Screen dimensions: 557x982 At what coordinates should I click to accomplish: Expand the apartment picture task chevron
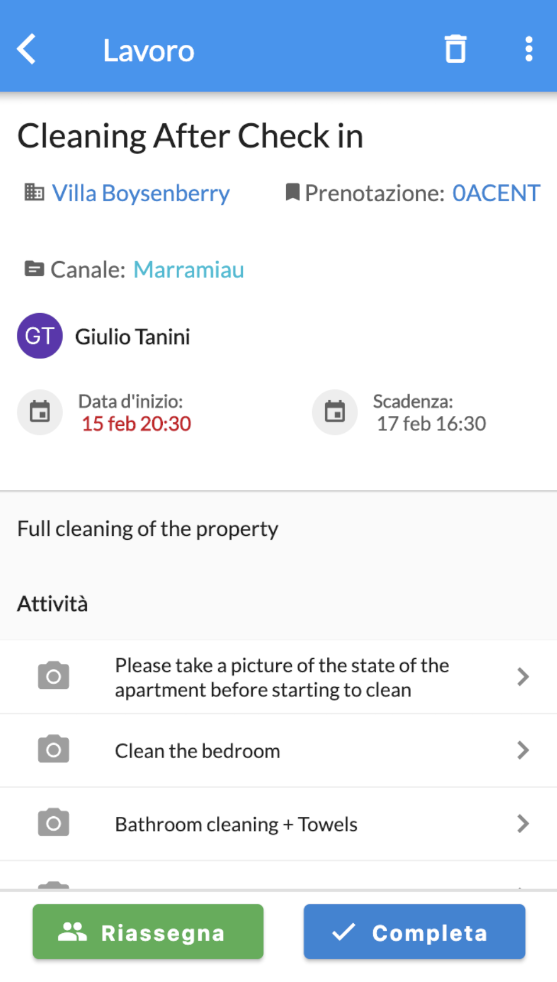click(523, 677)
